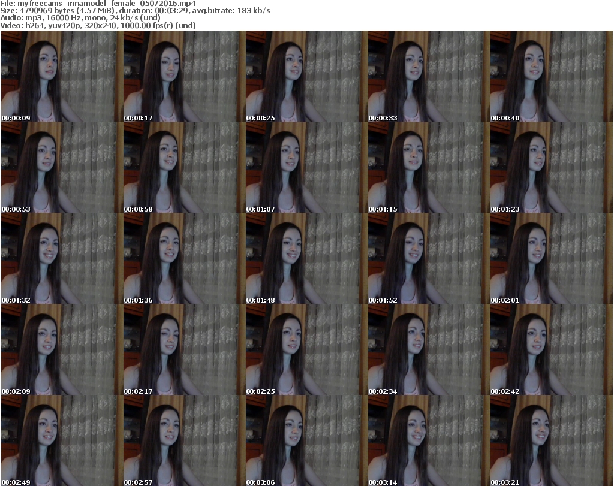Open the frame stamped 00:00:58
This screenshot has height=486, width=614.
click(x=184, y=167)
